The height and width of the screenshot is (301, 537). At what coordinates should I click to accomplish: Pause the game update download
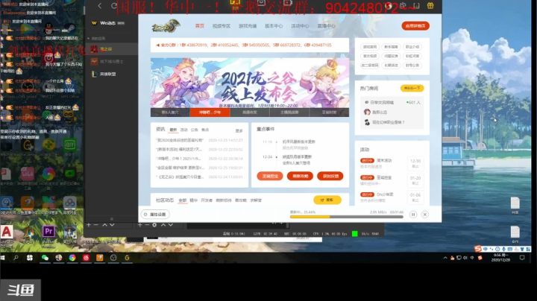pyautogui.click(x=413, y=215)
